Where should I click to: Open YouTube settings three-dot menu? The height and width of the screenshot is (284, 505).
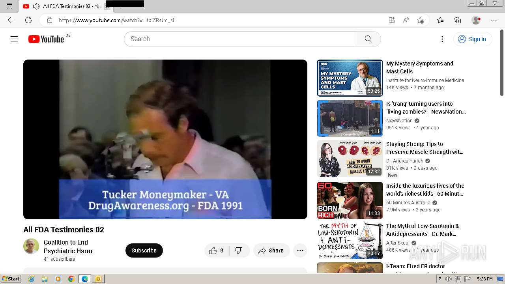coord(442,39)
